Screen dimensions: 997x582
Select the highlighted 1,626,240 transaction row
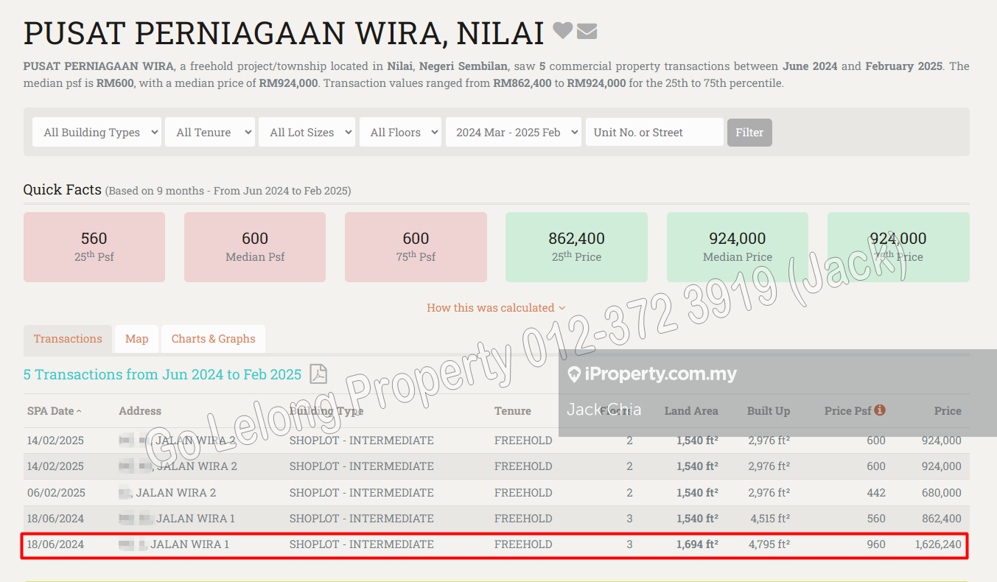(x=494, y=545)
